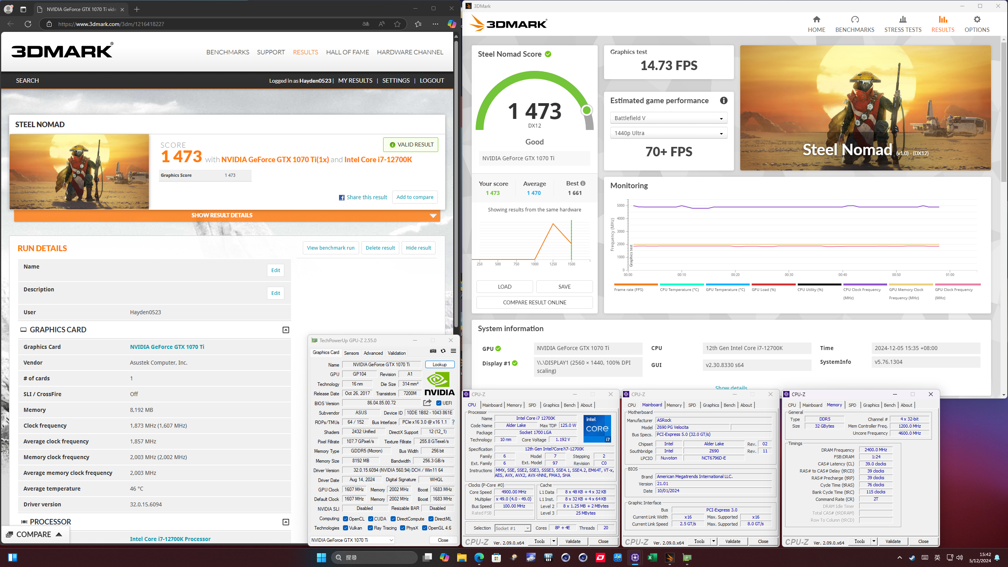1008x567 pixels.
Task: Toggle the DirectML checkbox in GPU-Z
Action: point(431,519)
